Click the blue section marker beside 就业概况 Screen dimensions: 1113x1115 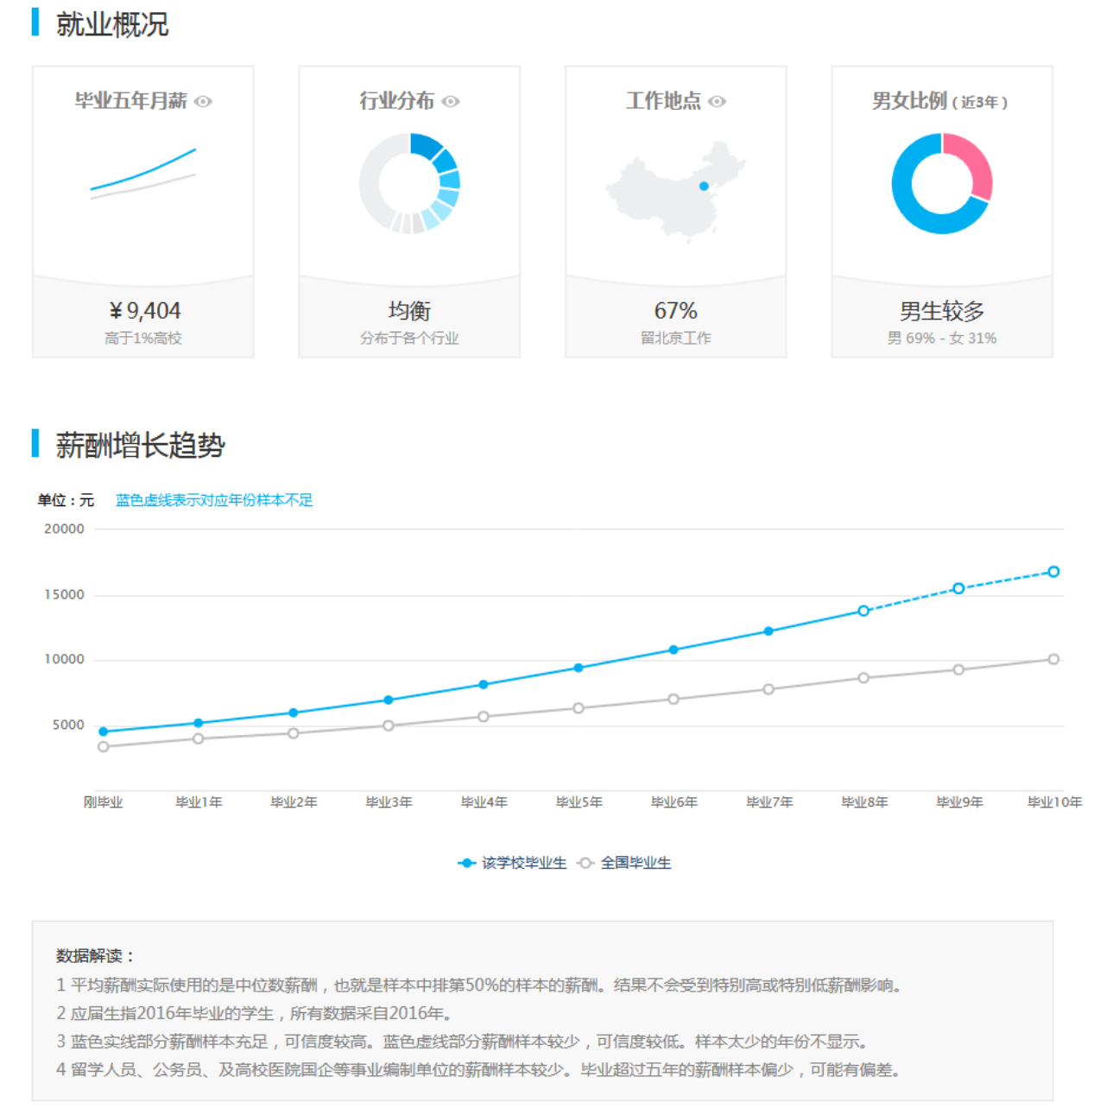(34, 22)
